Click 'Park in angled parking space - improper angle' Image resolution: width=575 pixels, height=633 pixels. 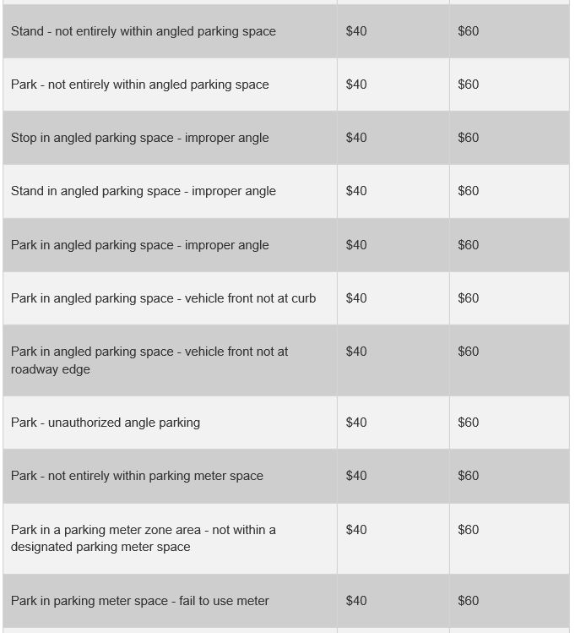click(x=139, y=245)
